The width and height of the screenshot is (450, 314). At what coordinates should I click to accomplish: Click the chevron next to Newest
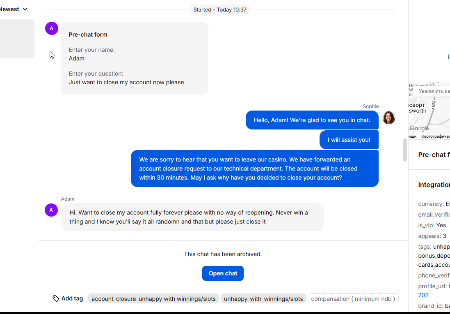point(25,9)
